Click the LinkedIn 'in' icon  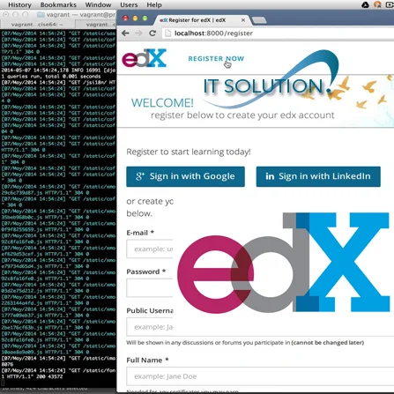270,176
